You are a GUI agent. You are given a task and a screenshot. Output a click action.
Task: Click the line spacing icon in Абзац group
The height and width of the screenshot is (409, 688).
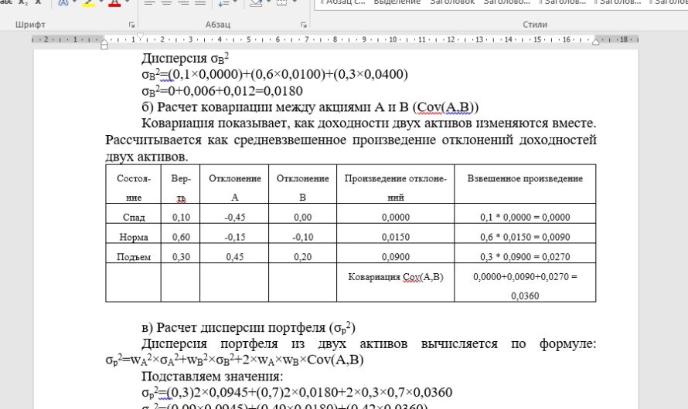[x=223, y=2]
